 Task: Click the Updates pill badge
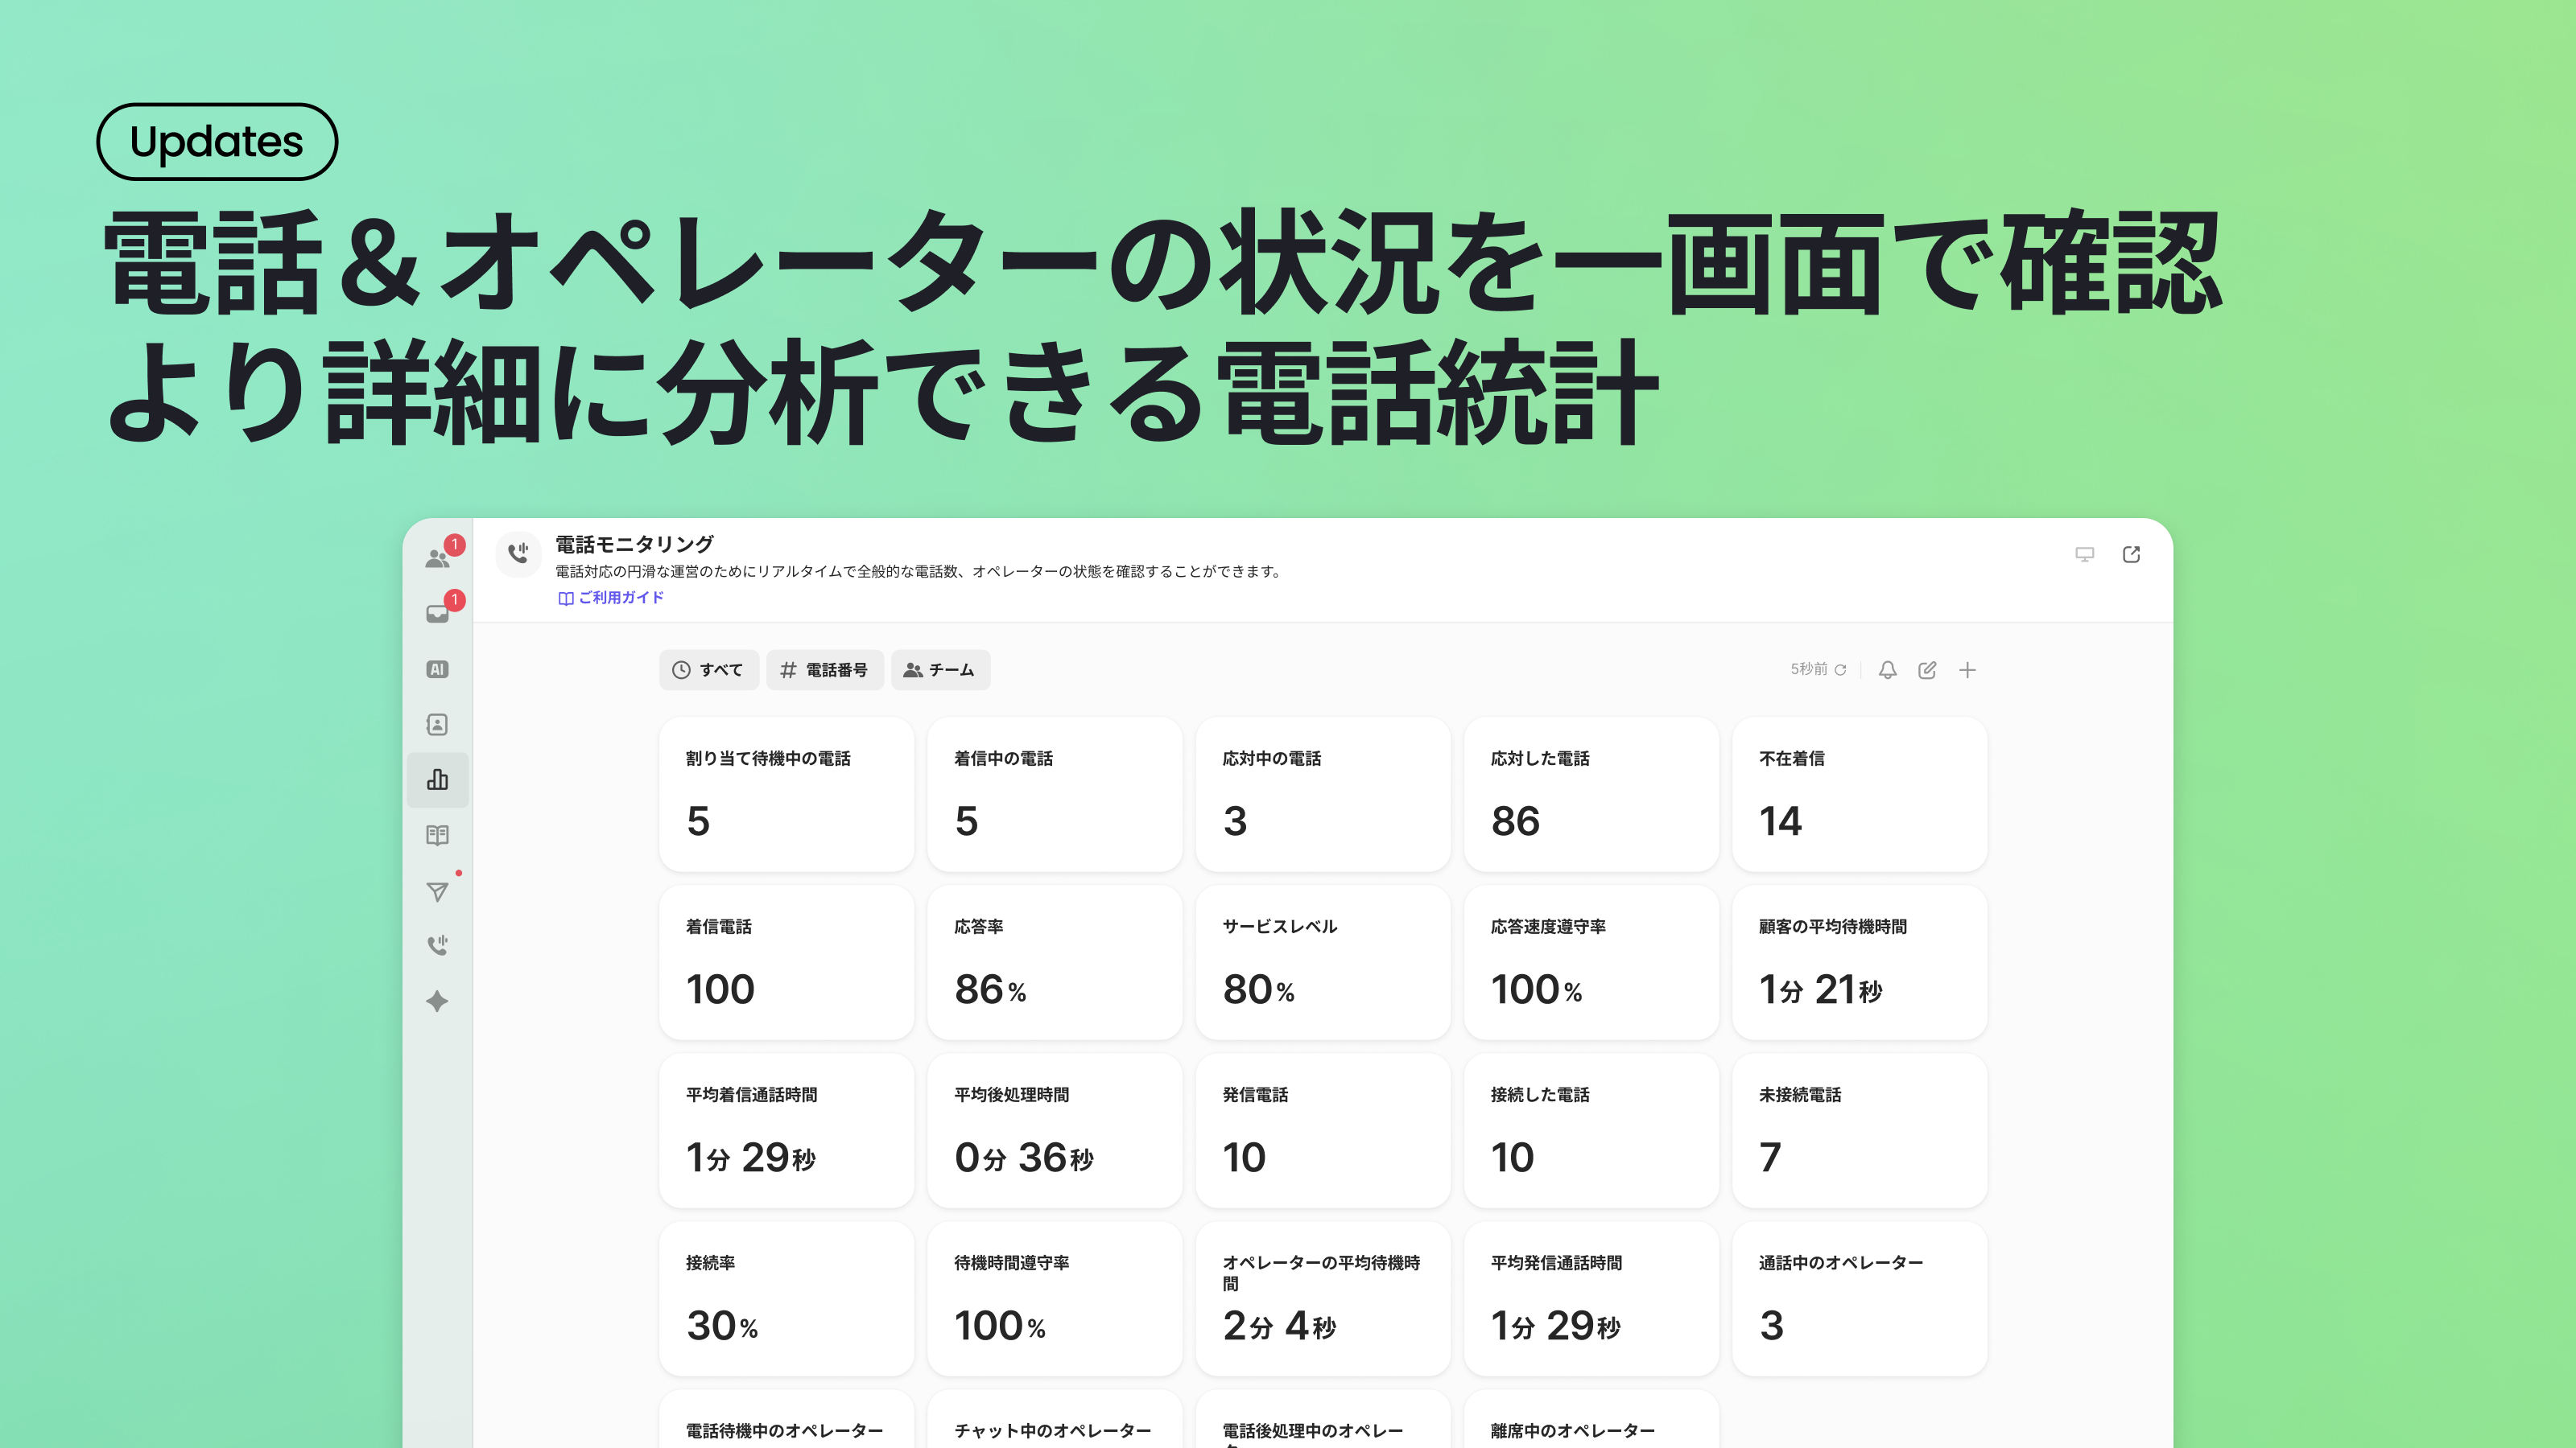[x=217, y=142]
